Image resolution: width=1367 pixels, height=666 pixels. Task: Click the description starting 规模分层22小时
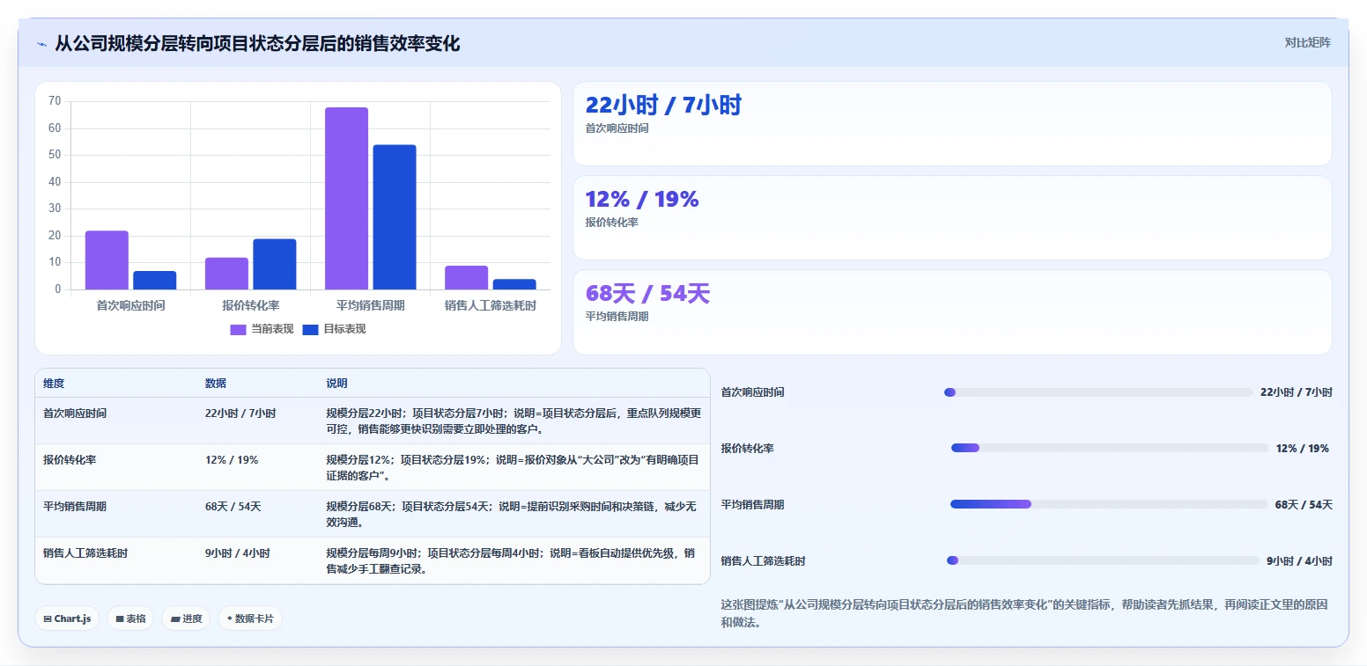514,421
